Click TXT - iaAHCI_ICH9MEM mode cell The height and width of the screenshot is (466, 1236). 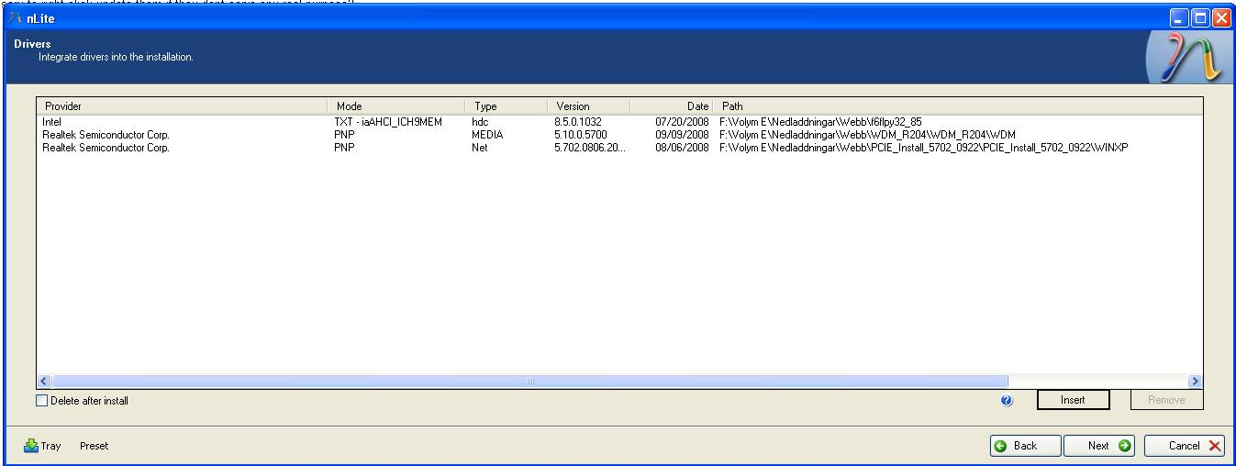click(x=389, y=121)
